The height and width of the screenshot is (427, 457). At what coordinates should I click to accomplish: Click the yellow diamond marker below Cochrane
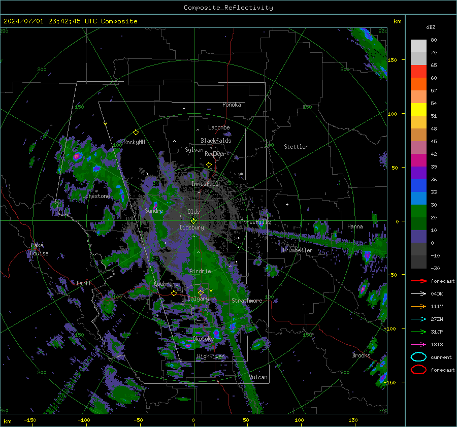point(174,293)
